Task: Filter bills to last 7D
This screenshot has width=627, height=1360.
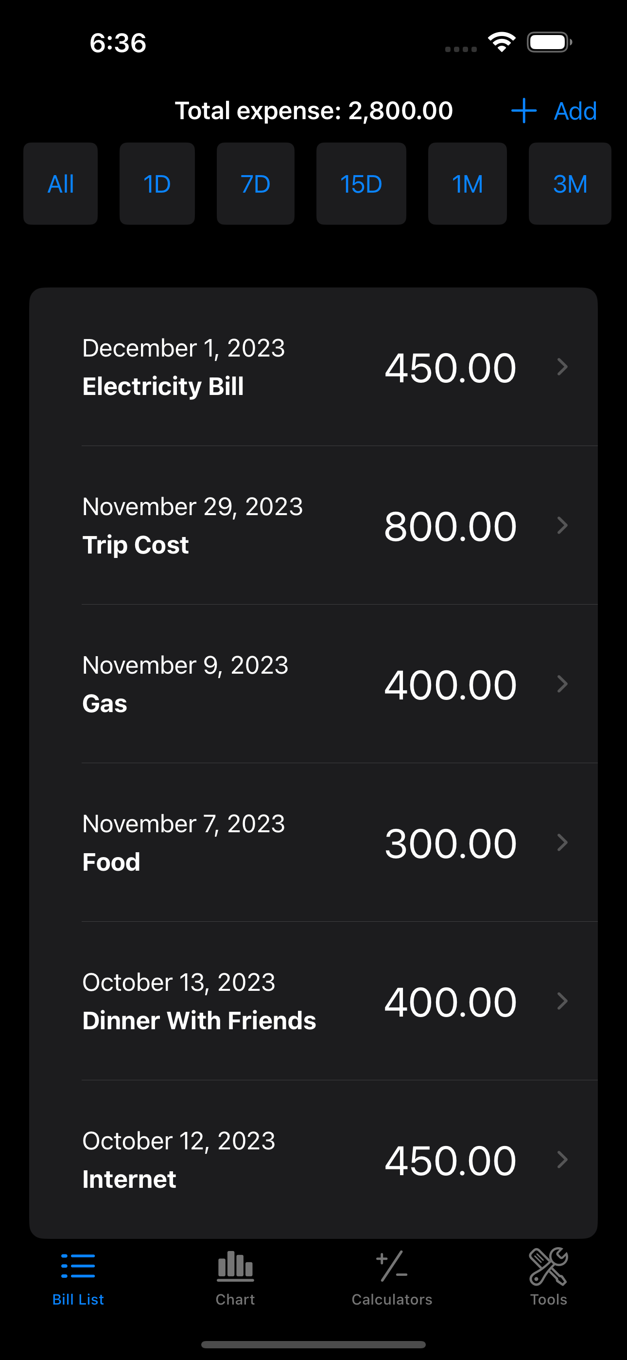Action: point(256,184)
